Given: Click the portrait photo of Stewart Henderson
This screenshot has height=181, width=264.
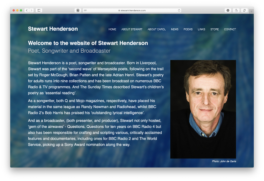Looking at the screenshot, I should (x=203, y=109).
